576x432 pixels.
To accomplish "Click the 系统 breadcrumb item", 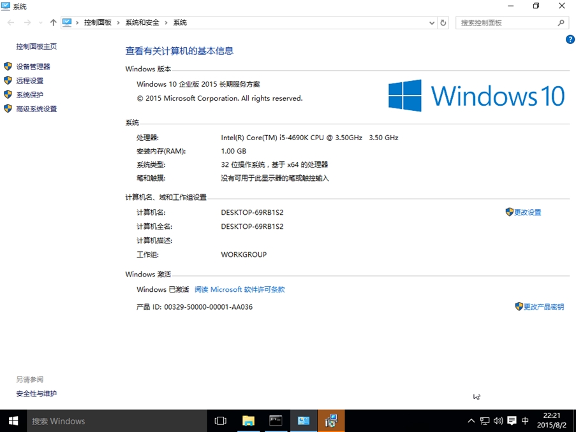I will [x=180, y=23].
